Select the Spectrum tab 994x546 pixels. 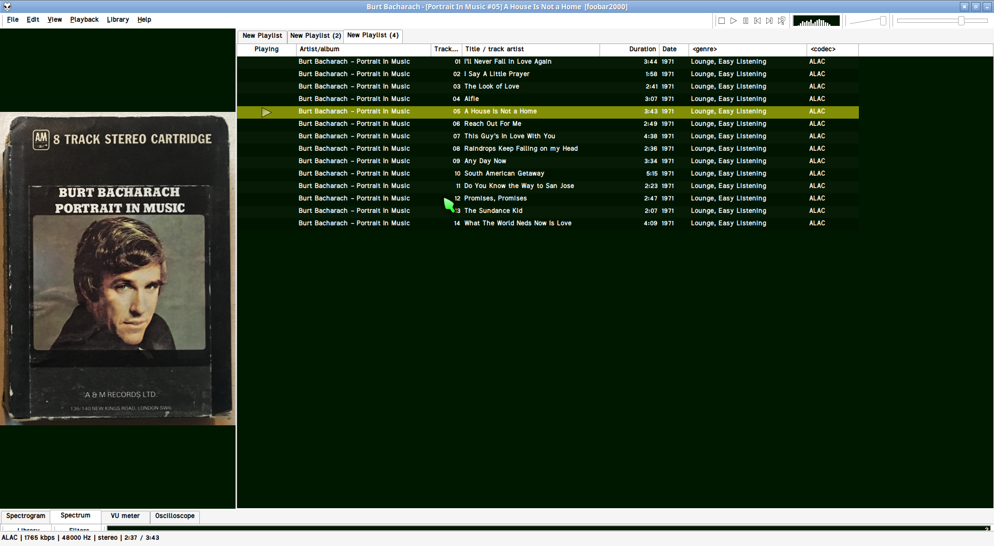(x=76, y=515)
